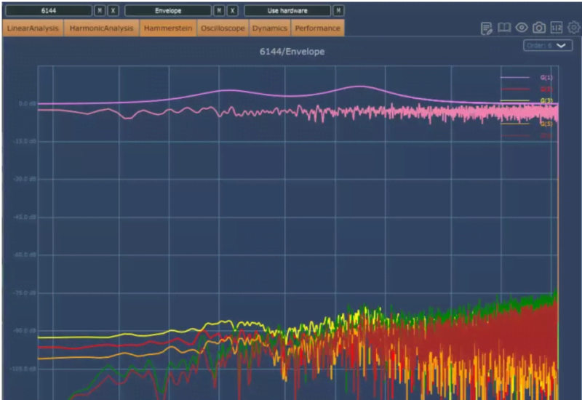This screenshot has height=400, width=582.
Task: Click the 1|2 compare icon
Action: pyautogui.click(x=557, y=28)
